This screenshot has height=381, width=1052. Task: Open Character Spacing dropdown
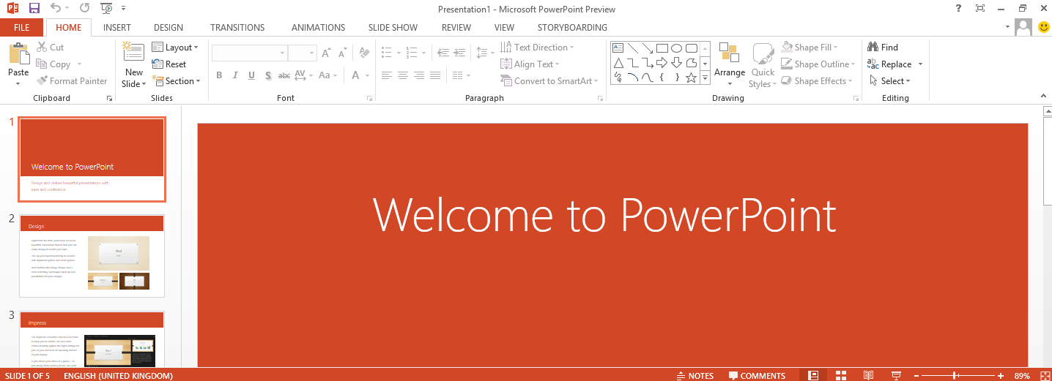pyautogui.click(x=305, y=75)
